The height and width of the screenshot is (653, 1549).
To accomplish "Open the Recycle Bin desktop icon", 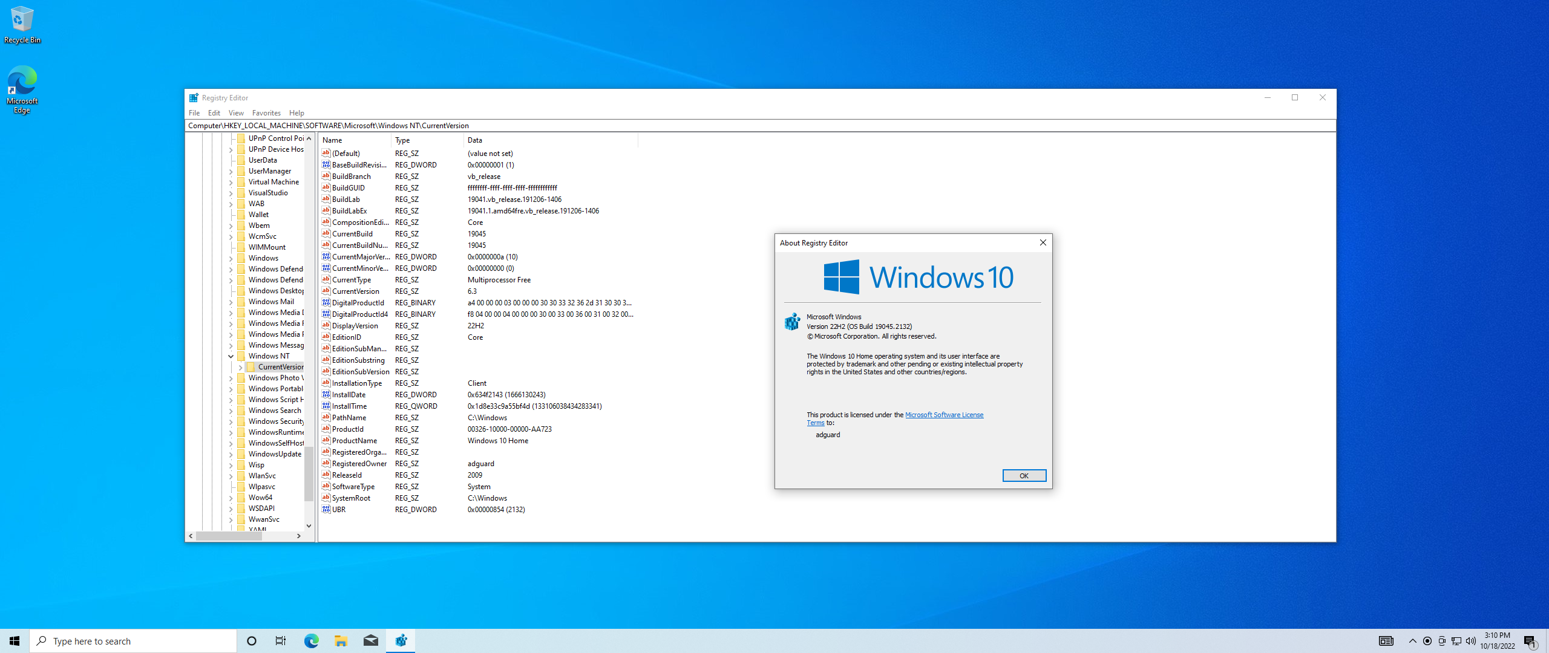I will tap(22, 25).
